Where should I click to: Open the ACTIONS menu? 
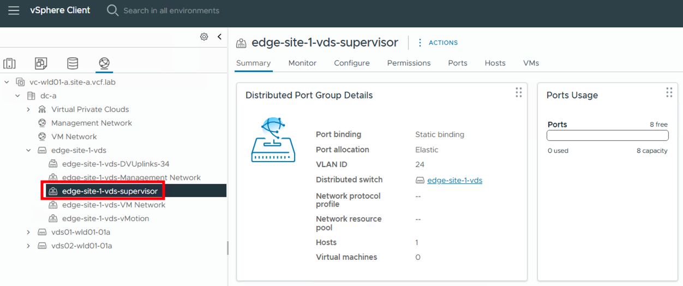tap(438, 43)
